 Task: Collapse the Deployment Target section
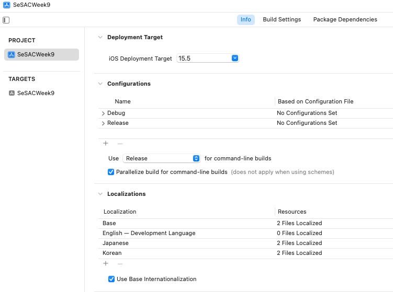click(x=100, y=37)
